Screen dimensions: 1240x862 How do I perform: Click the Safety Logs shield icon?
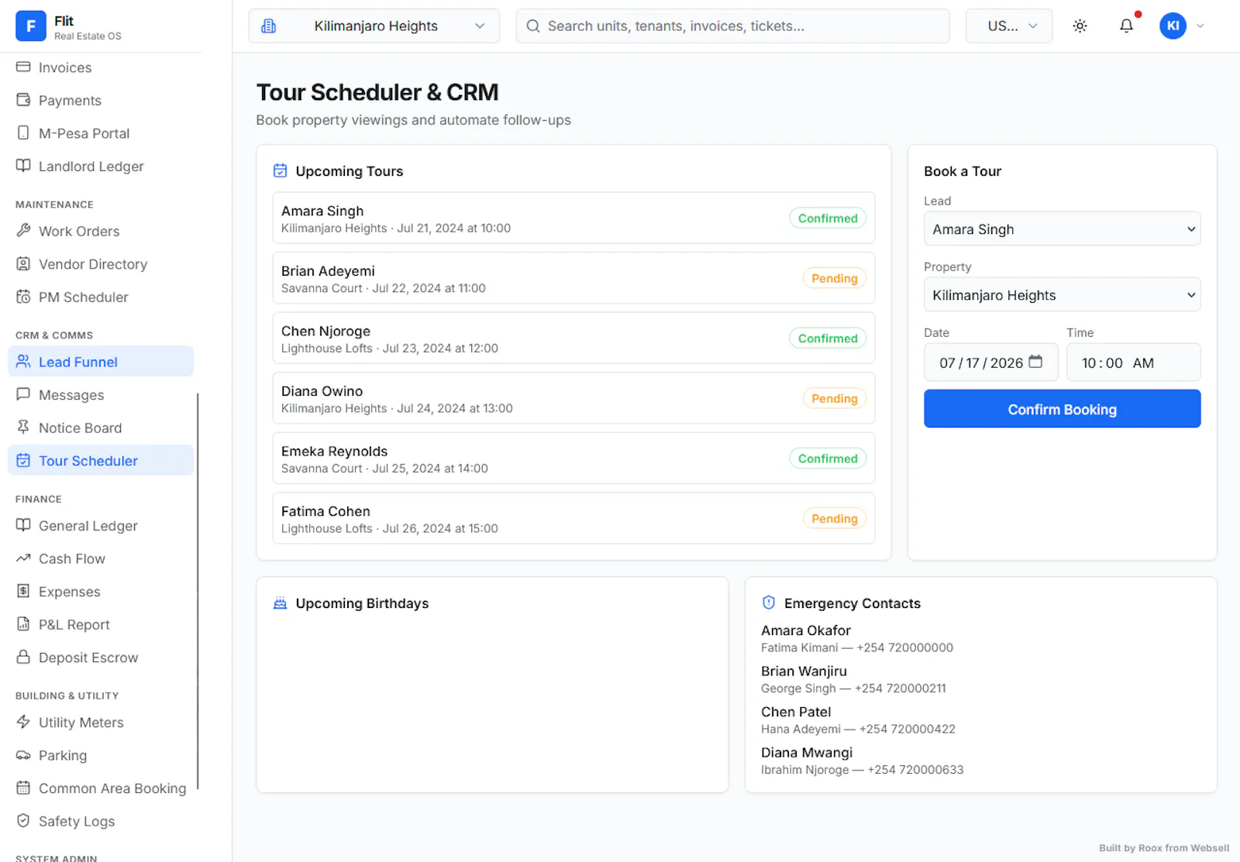coord(23,820)
